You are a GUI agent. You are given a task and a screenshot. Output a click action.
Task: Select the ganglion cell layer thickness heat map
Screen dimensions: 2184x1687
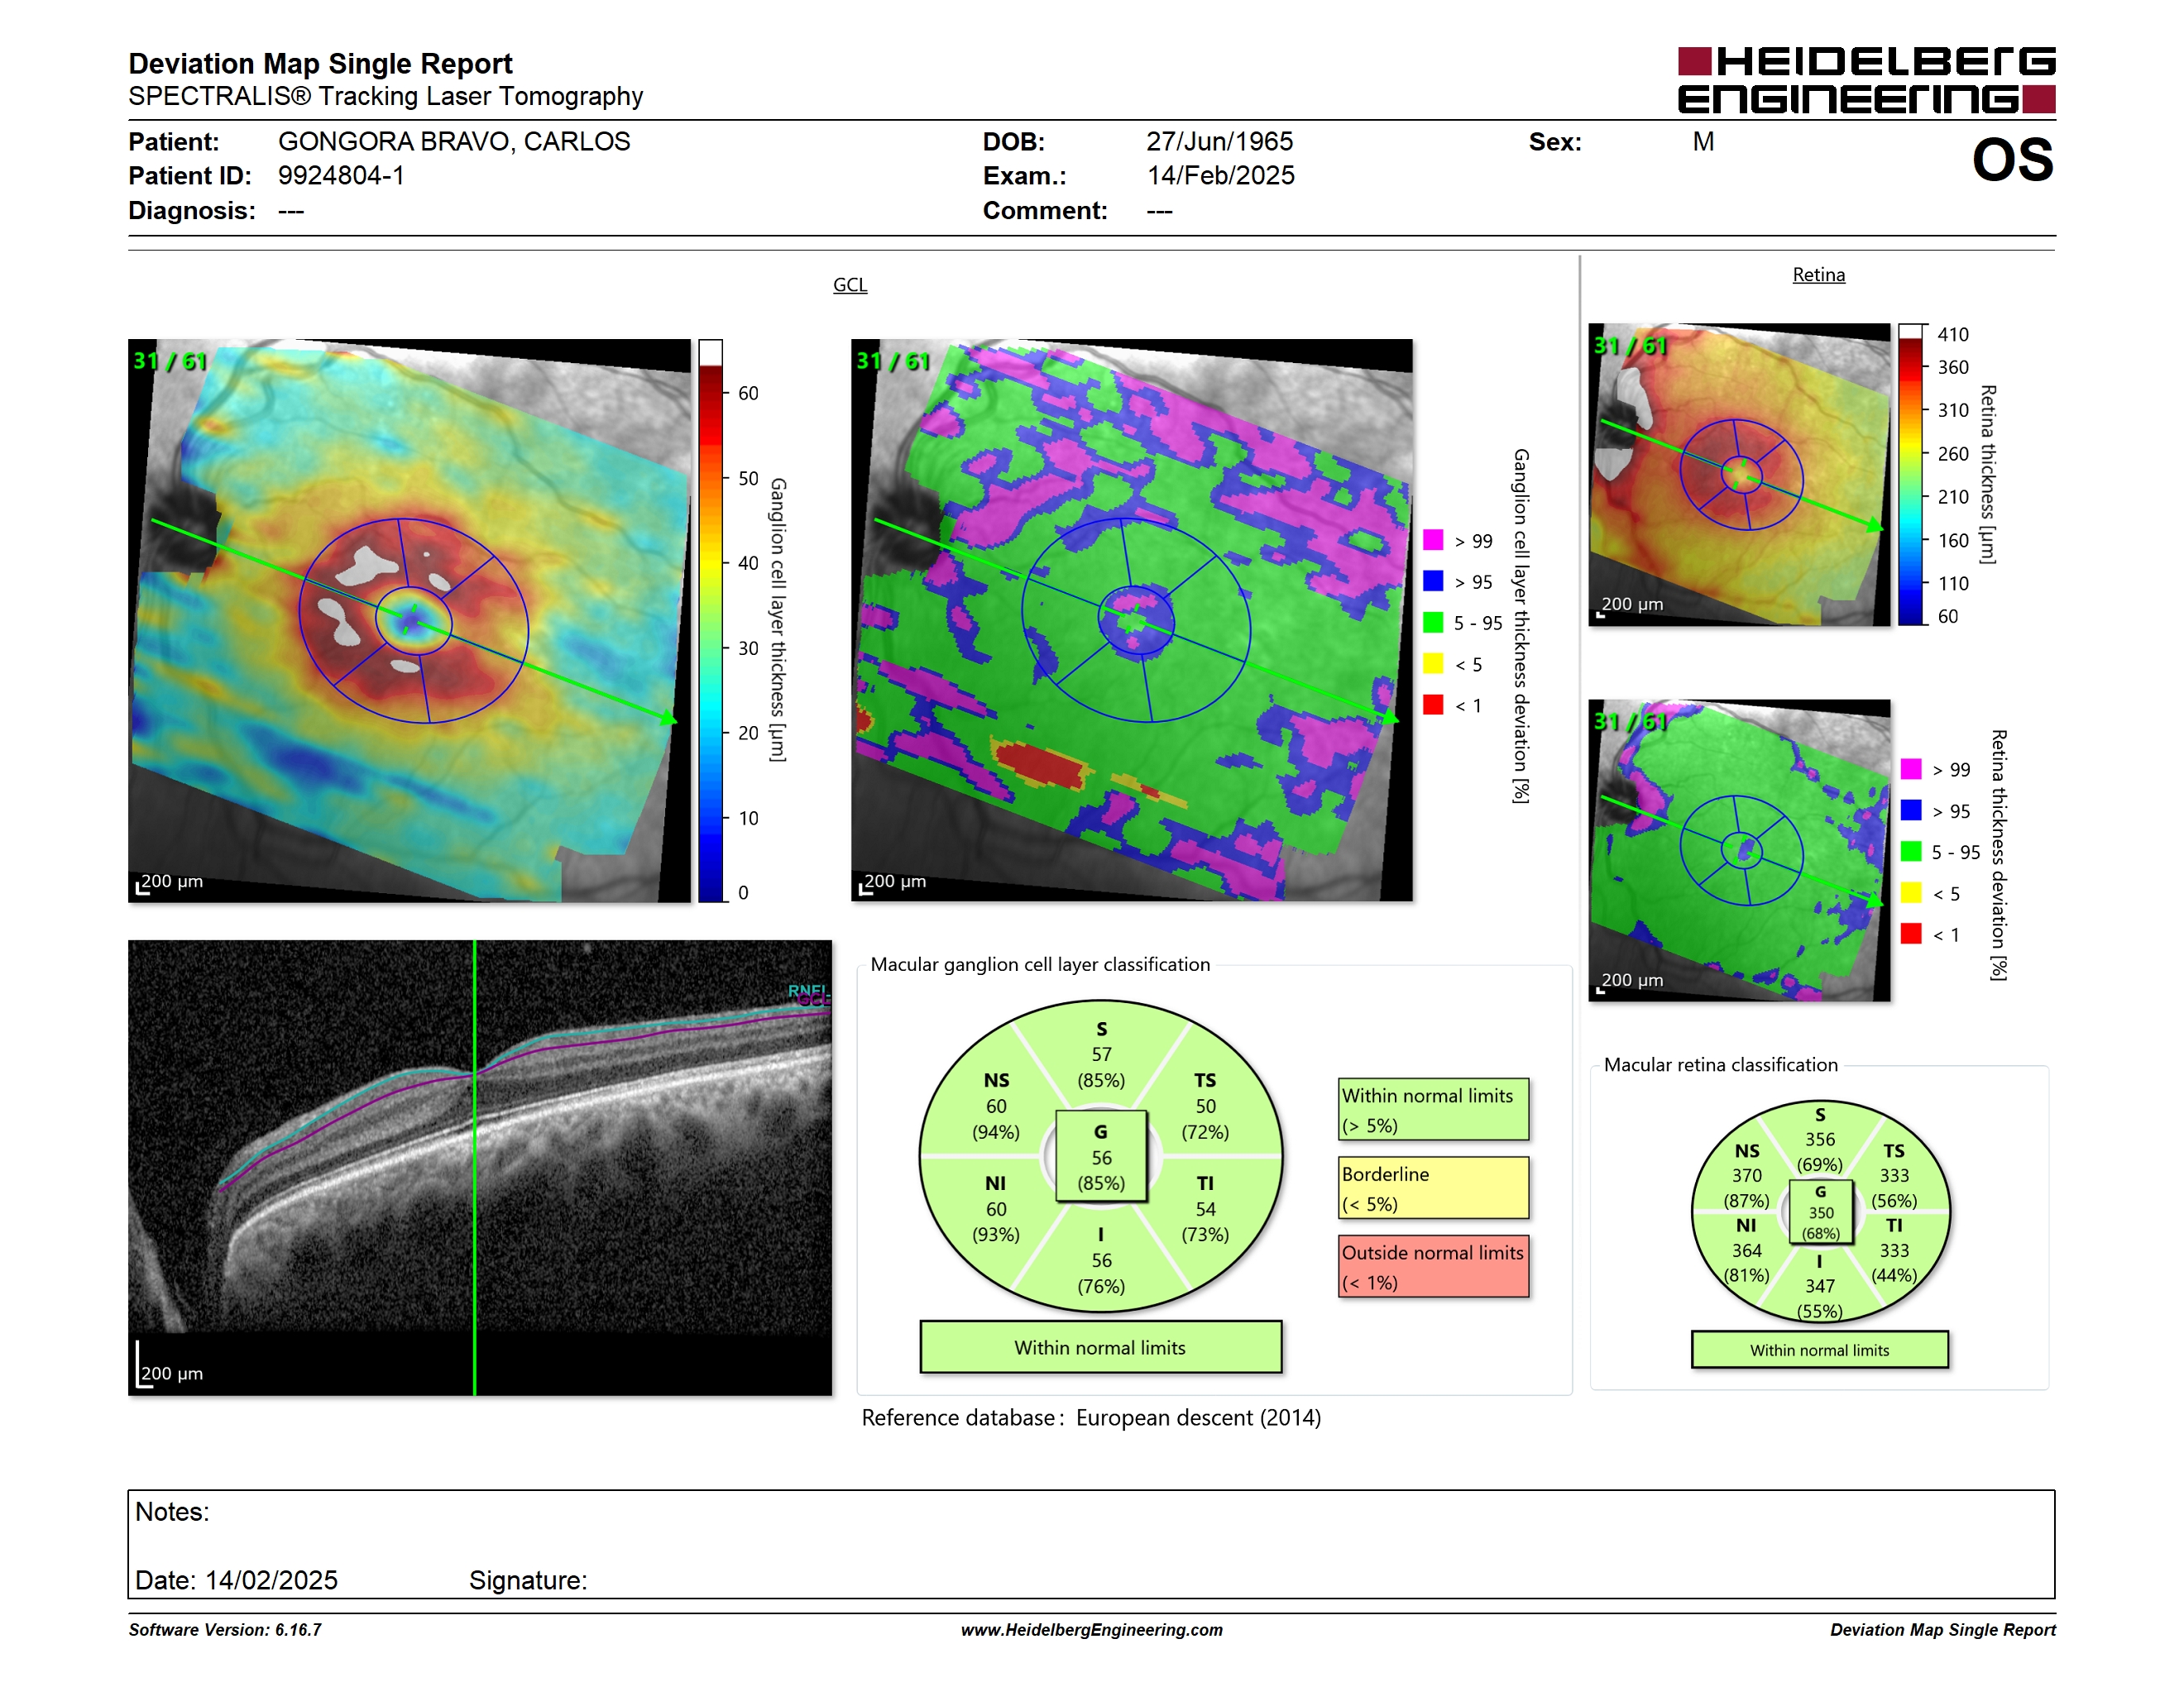(x=409, y=620)
